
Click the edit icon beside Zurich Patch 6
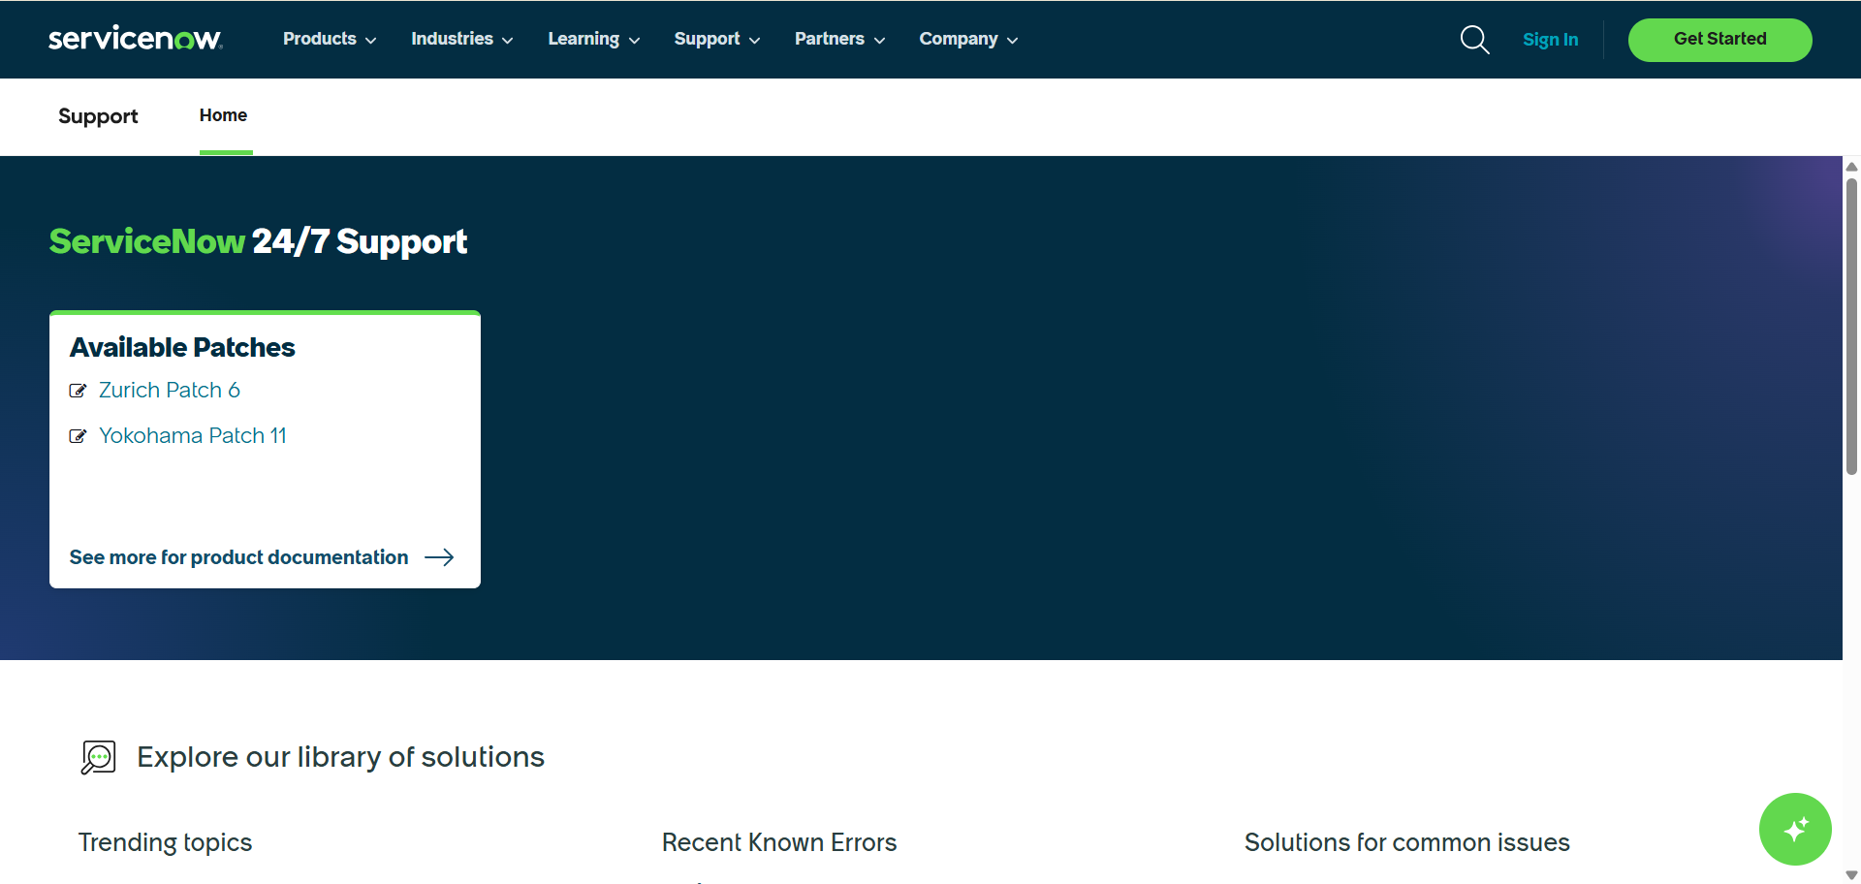[x=78, y=391]
